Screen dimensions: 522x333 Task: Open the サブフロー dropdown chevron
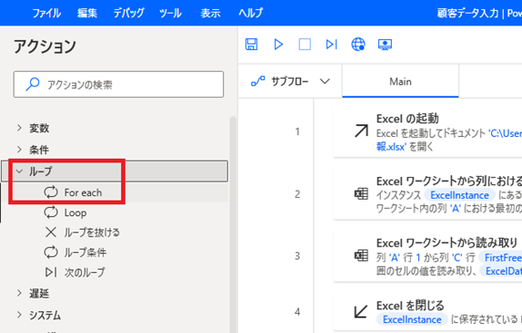click(325, 82)
